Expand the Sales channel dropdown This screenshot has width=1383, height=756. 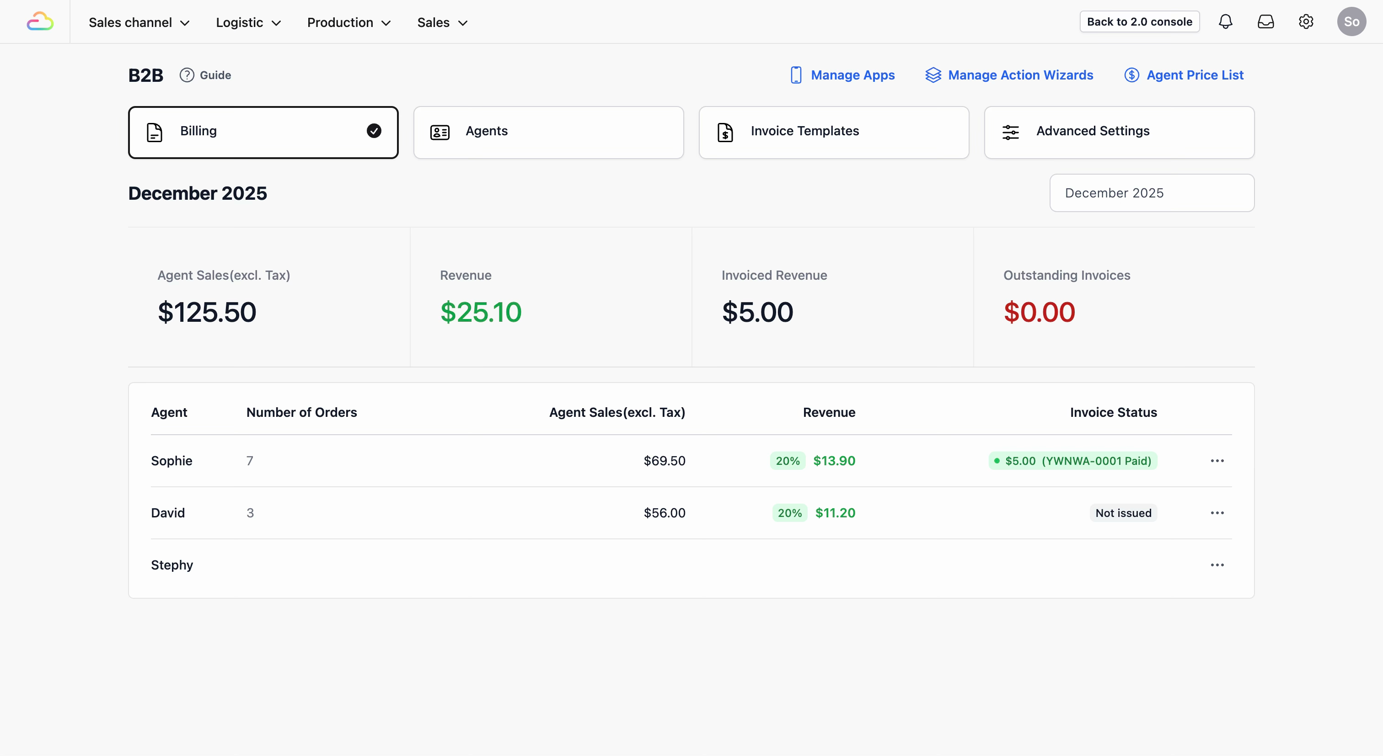139,22
